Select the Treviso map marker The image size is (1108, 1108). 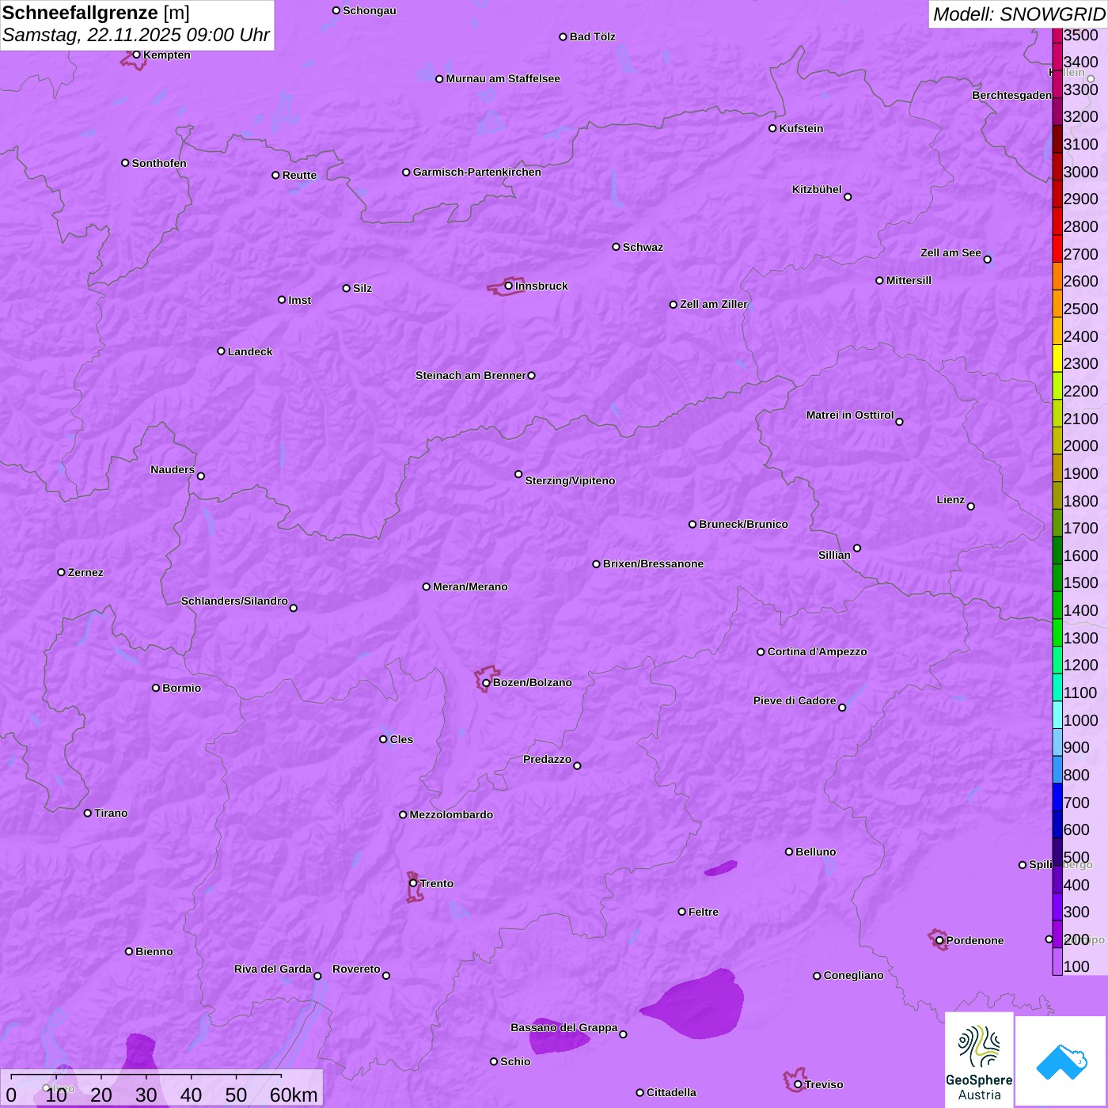[798, 1084]
